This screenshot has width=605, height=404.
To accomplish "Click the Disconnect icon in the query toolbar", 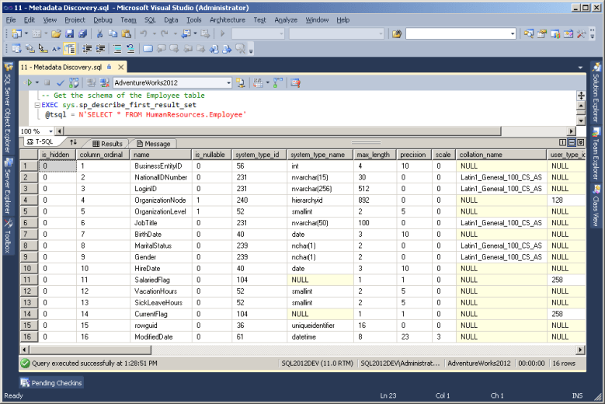I will pyautogui.click(x=104, y=82).
